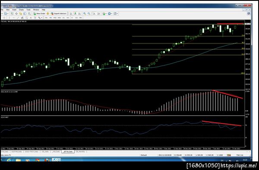The image size is (259, 170).
Task: Select the text tool A
Action: 31,18
